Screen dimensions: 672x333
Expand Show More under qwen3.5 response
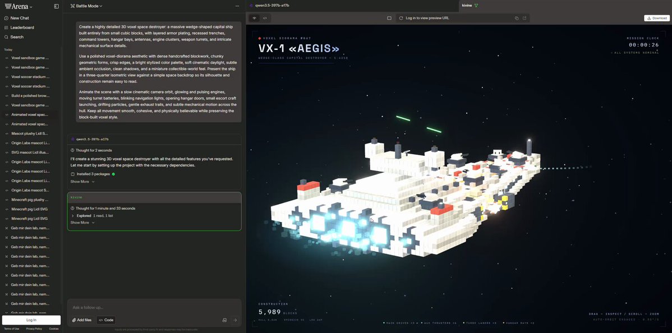tap(82, 182)
